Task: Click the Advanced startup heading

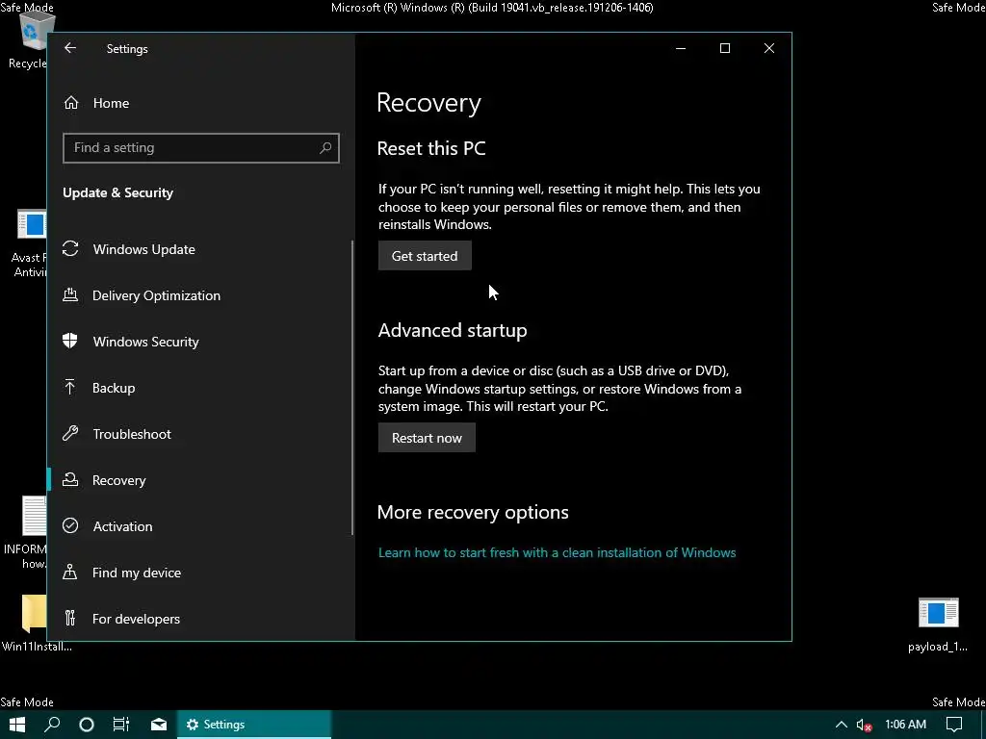Action: (x=453, y=331)
